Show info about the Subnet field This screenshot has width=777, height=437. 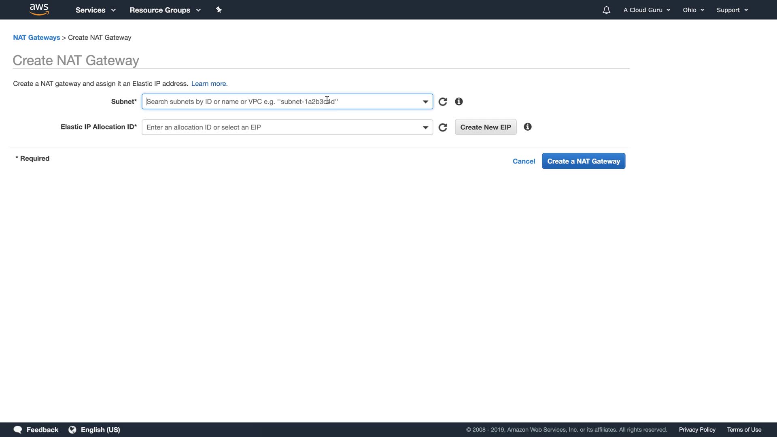[x=459, y=102]
